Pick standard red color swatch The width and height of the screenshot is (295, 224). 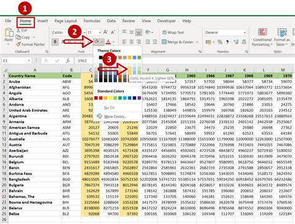tap(101, 98)
